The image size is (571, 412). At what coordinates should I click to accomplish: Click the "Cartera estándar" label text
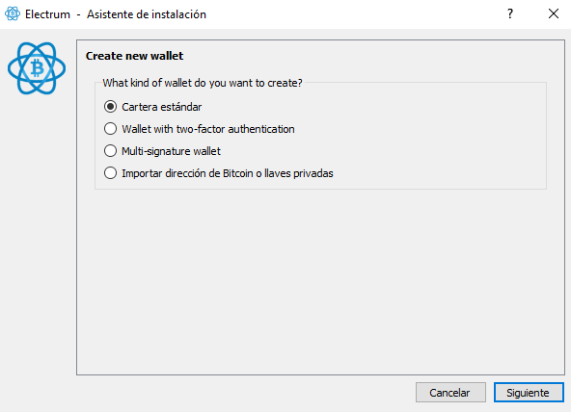click(162, 107)
